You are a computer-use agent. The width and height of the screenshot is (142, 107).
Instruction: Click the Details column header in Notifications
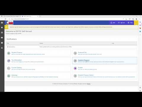(41, 43)
